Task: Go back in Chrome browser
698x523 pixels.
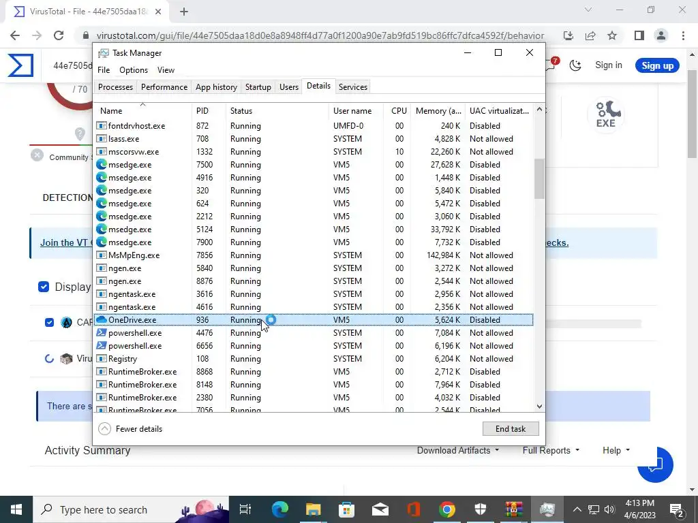Action: [15, 35]
